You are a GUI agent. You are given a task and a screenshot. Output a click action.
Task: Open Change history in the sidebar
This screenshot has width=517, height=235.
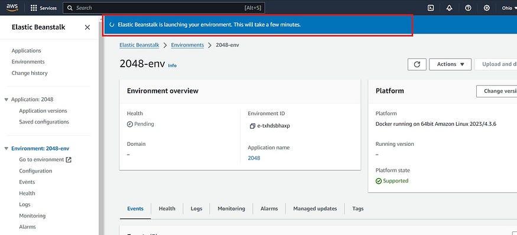pyautogui.click(x=30, y=73)
